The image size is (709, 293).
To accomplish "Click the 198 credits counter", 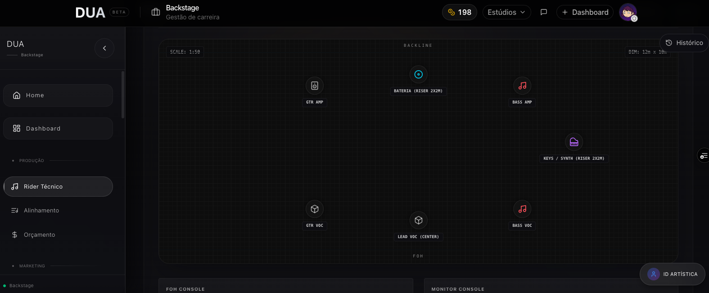I will [x=459, y=12].
